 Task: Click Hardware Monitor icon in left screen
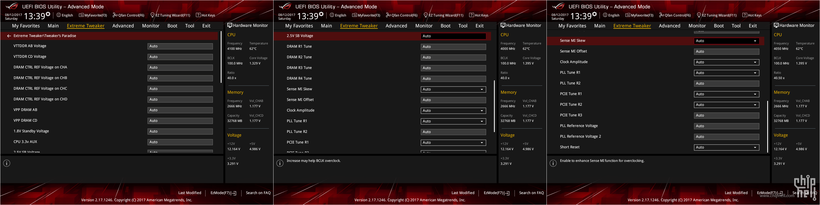[230, 26]
